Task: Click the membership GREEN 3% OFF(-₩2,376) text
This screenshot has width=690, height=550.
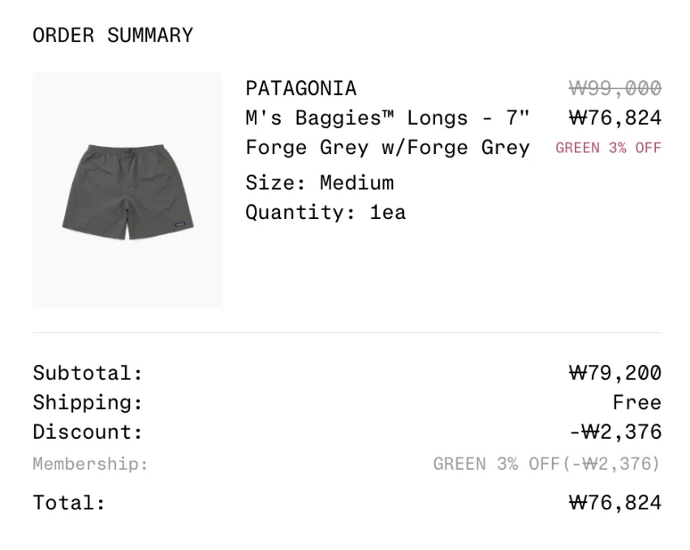Action: click(x=547, y=464)
